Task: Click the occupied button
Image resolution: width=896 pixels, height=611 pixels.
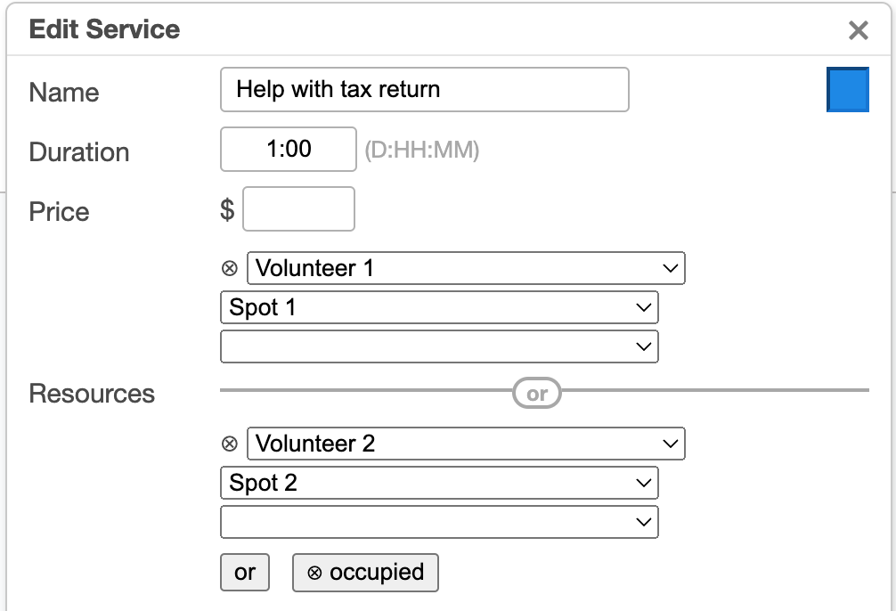Action: (x=365, y=573)
